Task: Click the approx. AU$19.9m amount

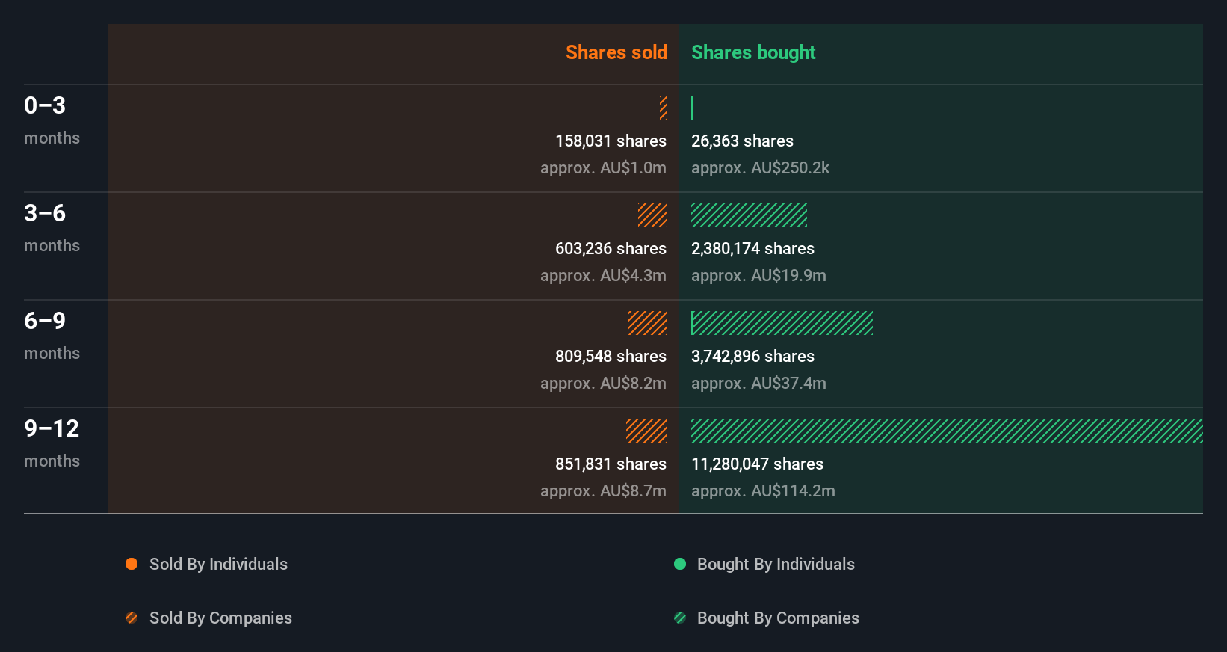Action: click(x=758, y=276)
